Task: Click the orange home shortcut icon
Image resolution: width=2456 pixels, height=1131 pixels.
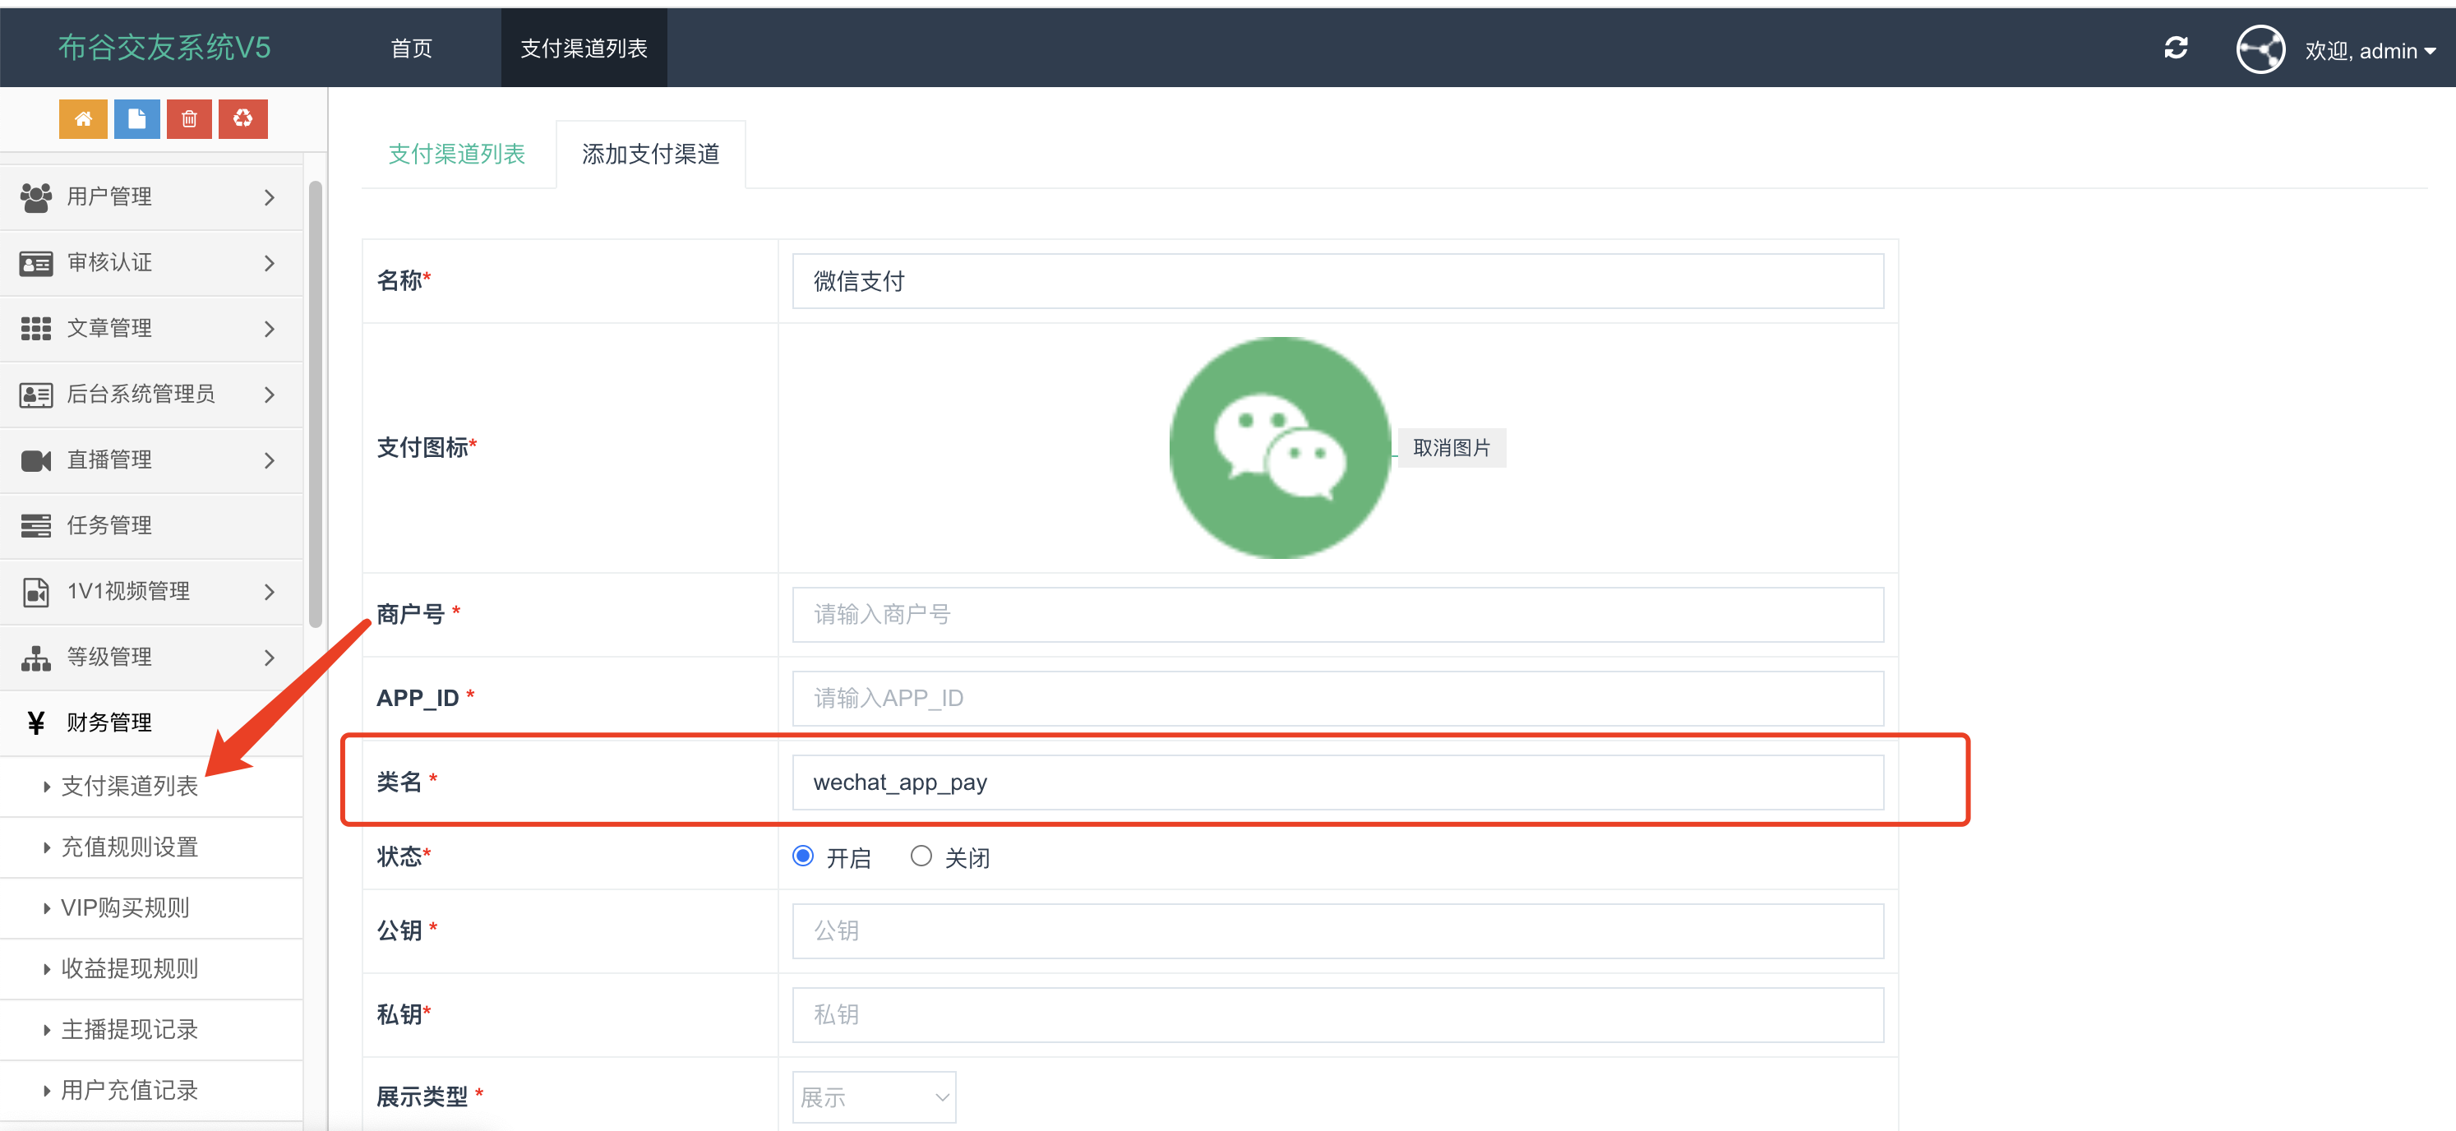Action: (x=83, y=119)
